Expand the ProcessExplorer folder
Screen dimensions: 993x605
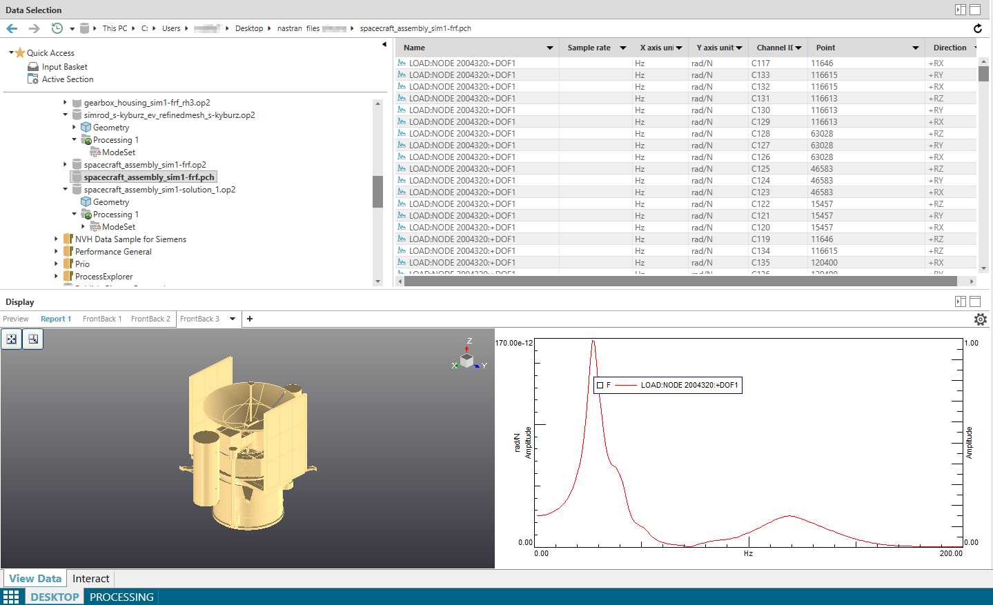pyautogui.click(x=56, y=276)
